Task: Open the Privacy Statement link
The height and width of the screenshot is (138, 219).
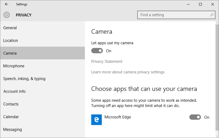Action: click(x=107, y=61)
